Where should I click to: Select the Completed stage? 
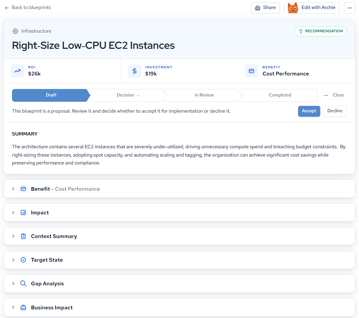[x=280, y=95]
